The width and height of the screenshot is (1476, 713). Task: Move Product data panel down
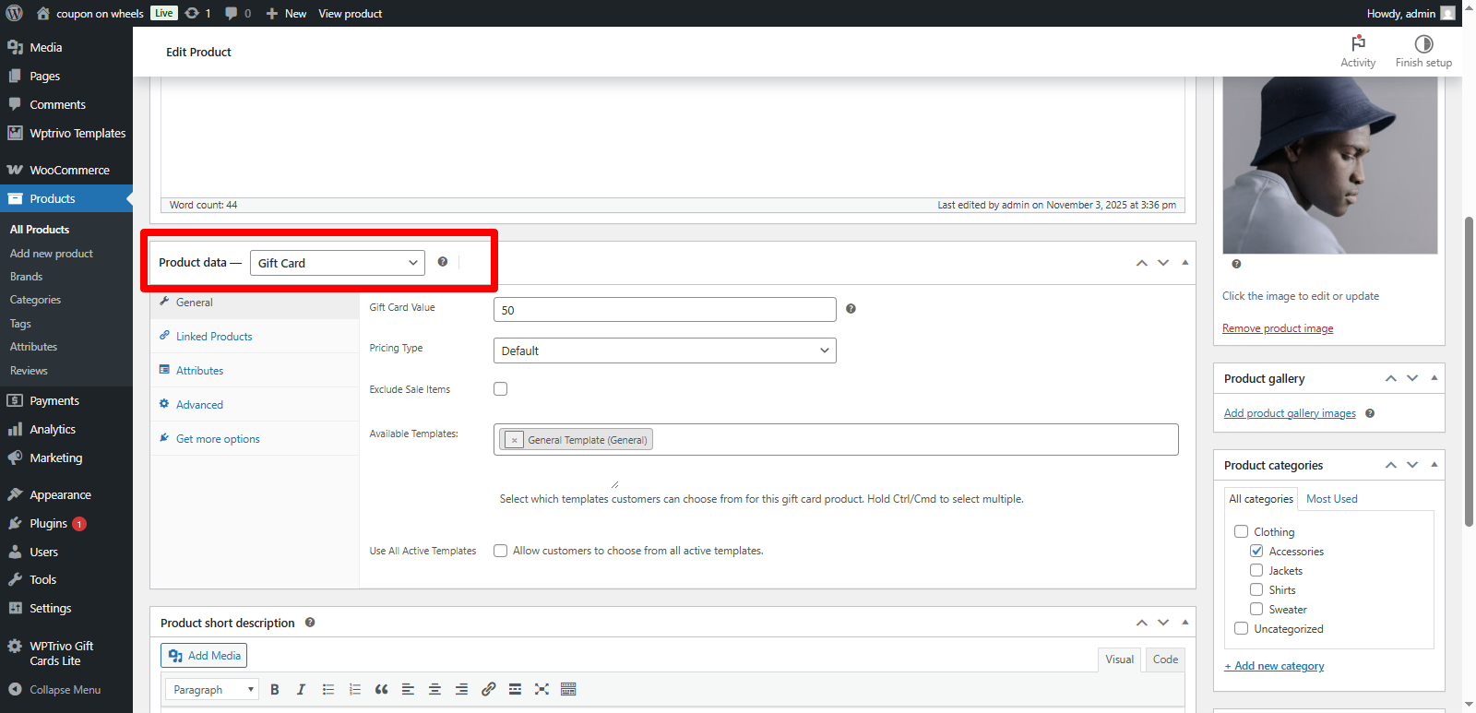pos(1163,263)
